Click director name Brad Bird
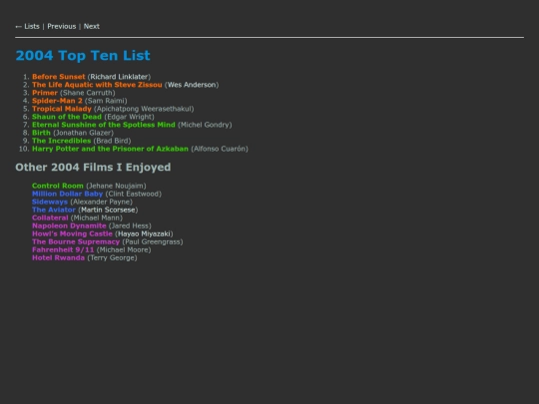539x404 pixels. (x=112, y=141)
